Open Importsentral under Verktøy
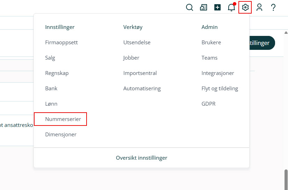The width and height of the screenshot is (288, 190). click(140, 73)
